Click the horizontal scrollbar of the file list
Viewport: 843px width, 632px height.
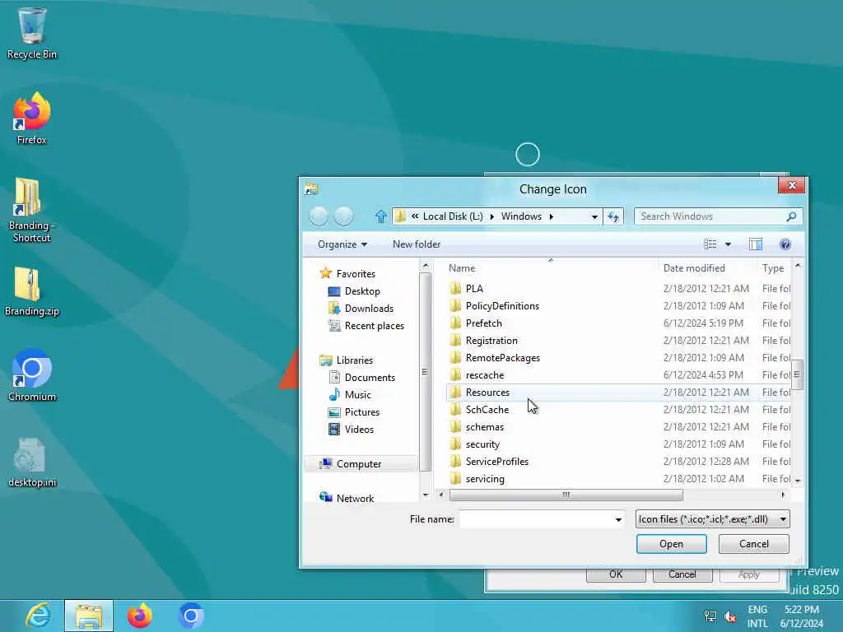(x=566, y=495)
